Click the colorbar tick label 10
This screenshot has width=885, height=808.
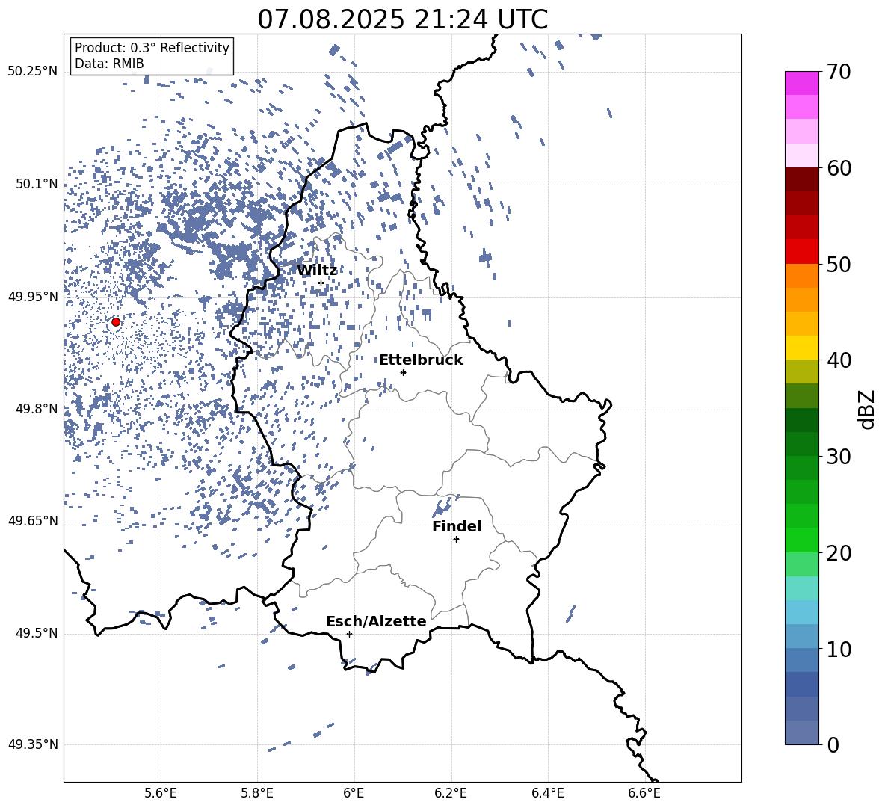pos(839,649)
